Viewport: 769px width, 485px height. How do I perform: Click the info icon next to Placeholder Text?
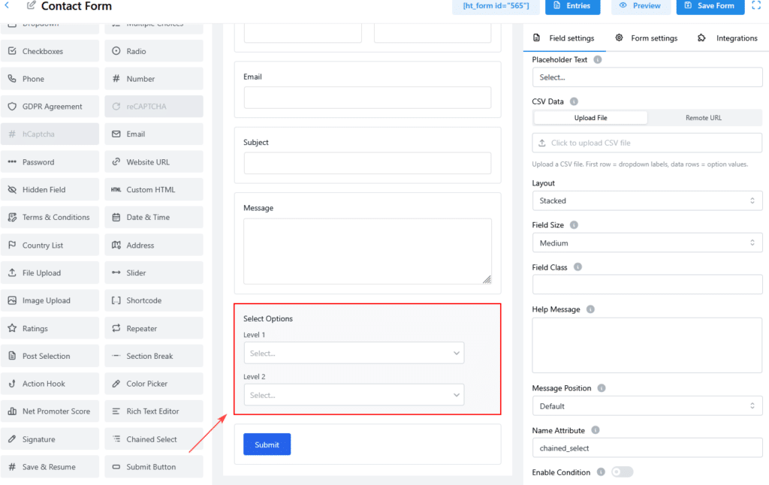598,59
